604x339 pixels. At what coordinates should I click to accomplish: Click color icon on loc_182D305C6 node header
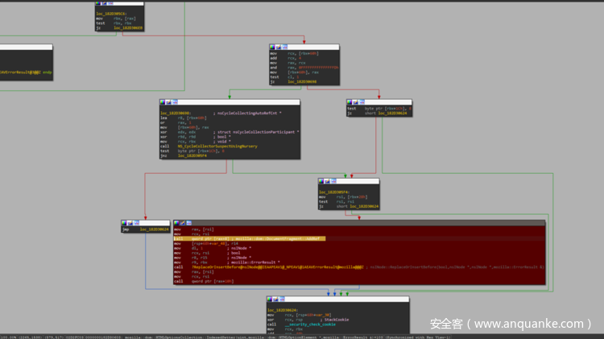(x=98, y=4)
